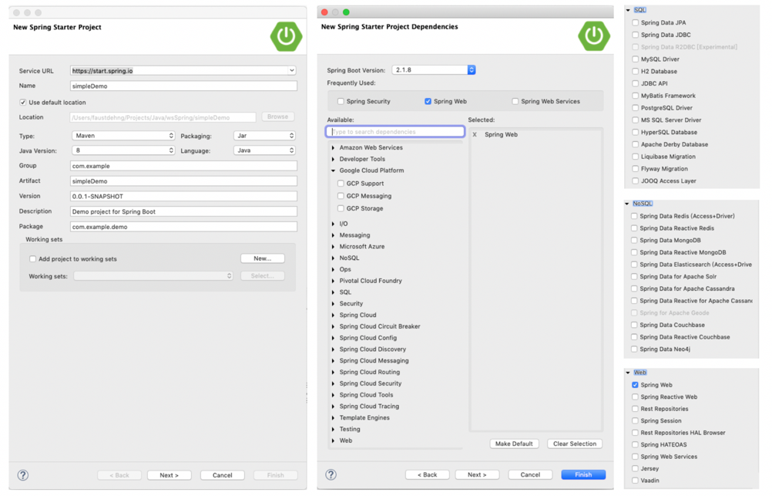Image resolution: width=772 pixels, height=496 pixels.
Task: Collapse the NoSQL section in right panel
Action: [626, 204]
